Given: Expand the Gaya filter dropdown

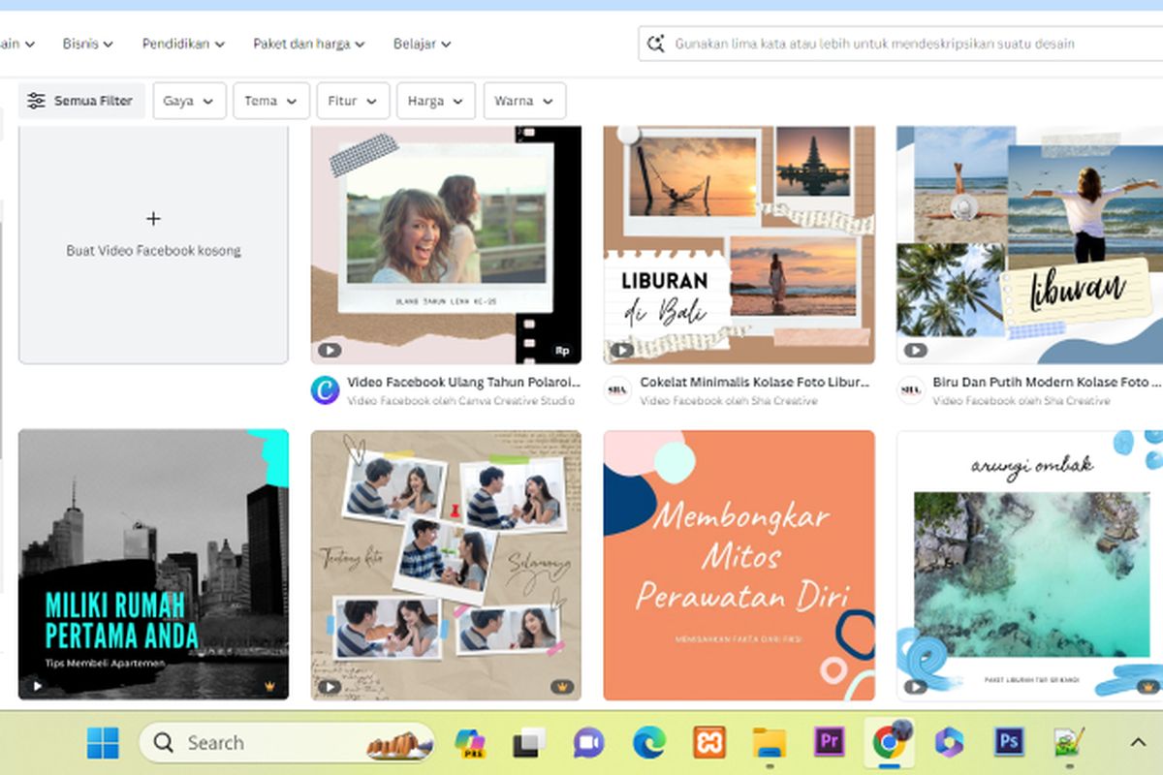Looking at the screenshot, I should [189, 101].
